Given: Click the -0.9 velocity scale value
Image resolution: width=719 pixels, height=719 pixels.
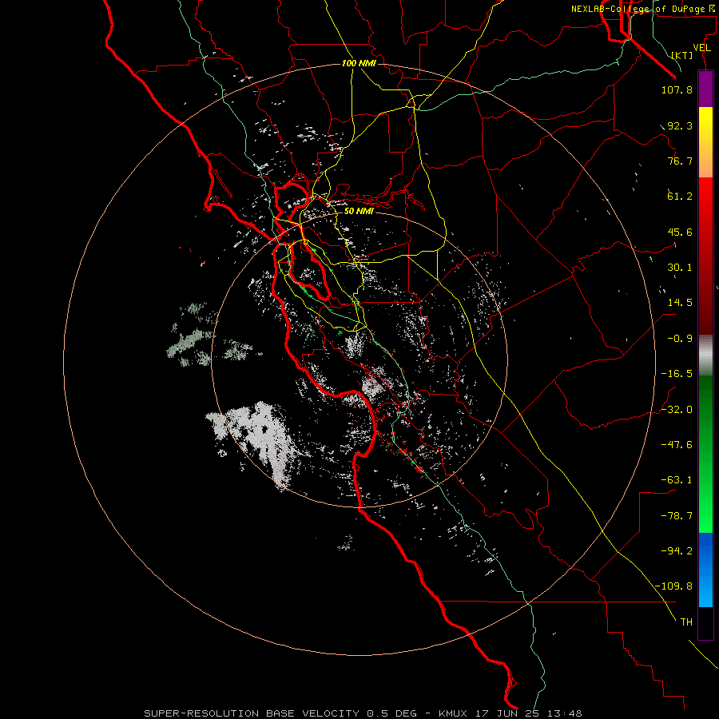Looking at the screenshot, I should (680, 339).
